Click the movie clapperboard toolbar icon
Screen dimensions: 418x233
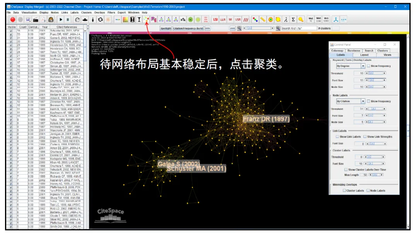[x=36, y=19]
